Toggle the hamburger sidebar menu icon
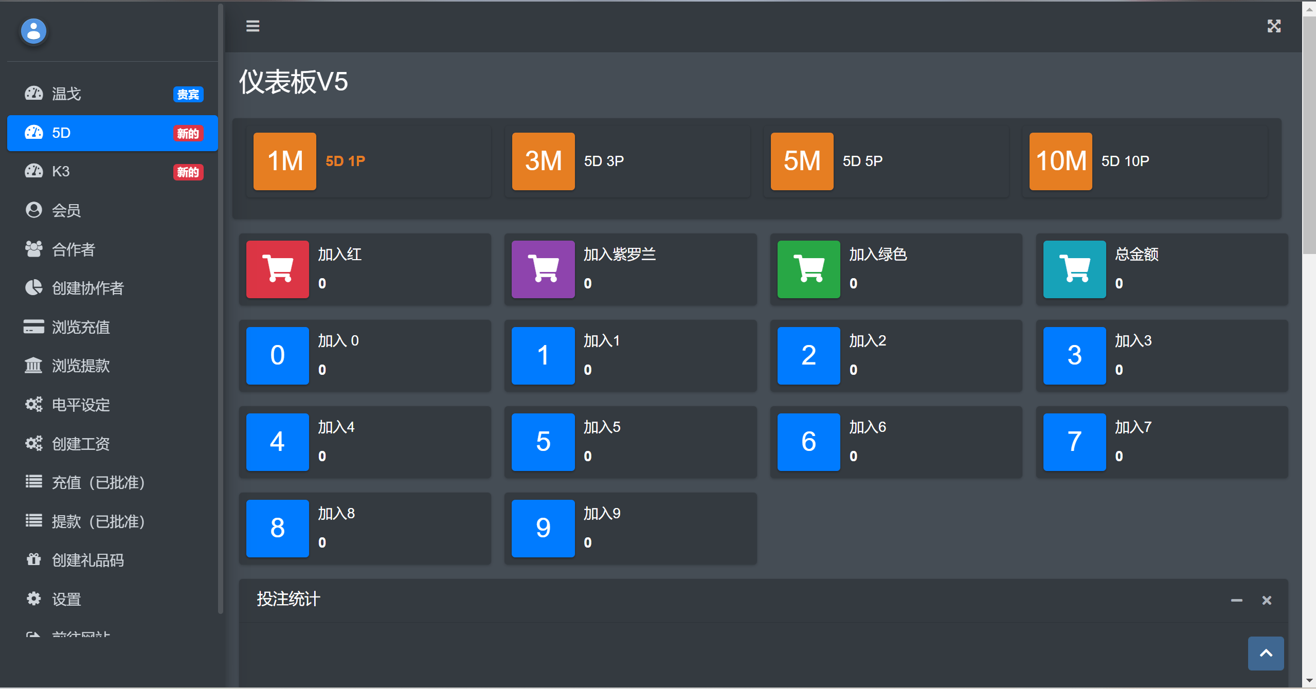 [x=253, y=26]
